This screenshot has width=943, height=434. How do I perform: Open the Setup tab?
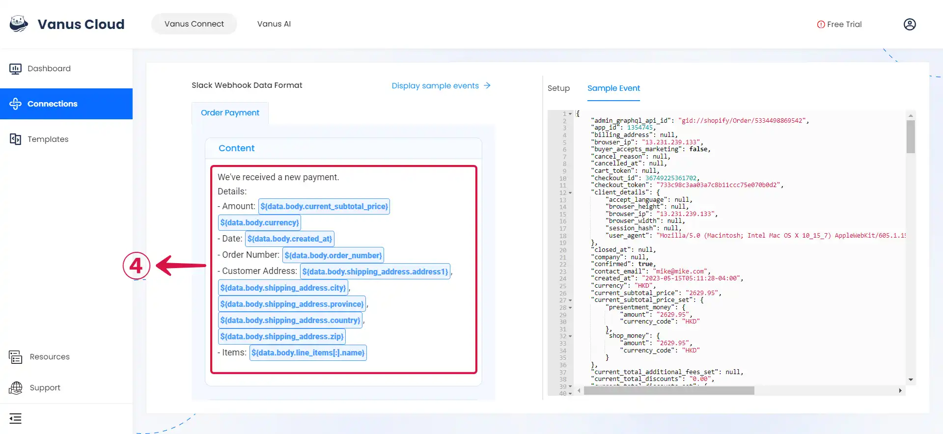[x=558, y=88]
